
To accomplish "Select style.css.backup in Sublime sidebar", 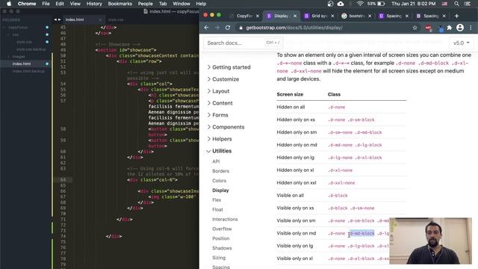I will point(31,49).
